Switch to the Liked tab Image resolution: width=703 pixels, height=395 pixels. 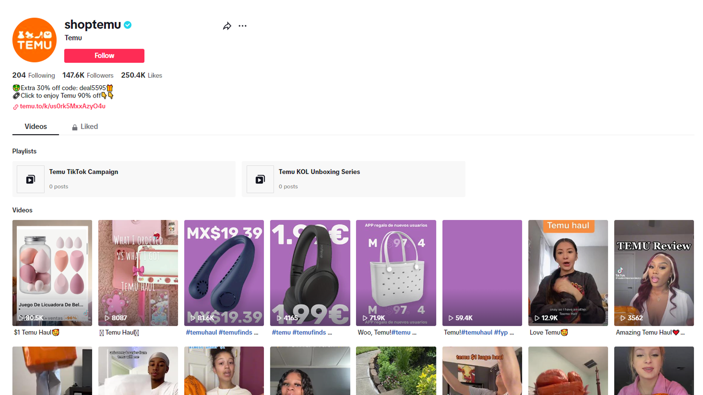point(89,127)
